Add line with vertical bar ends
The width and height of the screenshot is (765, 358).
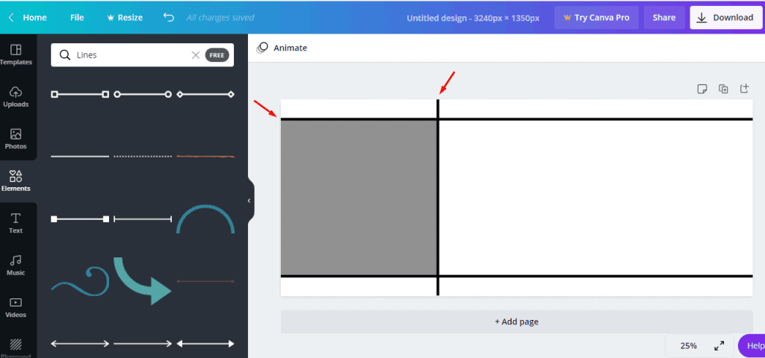(x=143, y=219)
